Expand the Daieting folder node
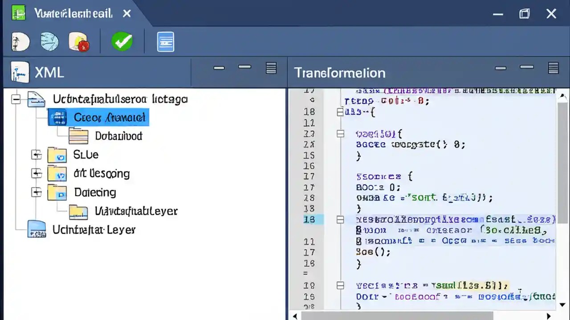The image size is (570, 320). (36, 192)
